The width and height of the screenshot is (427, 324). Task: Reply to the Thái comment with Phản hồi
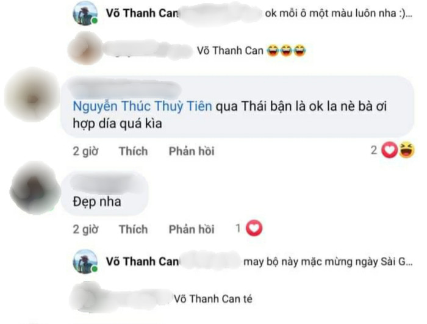coord(192,151)
